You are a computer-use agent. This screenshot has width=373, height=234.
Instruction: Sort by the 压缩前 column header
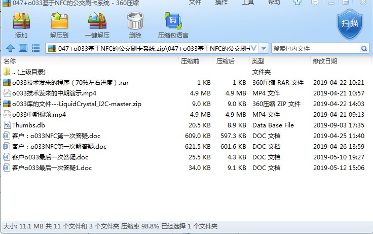[190, 61]
